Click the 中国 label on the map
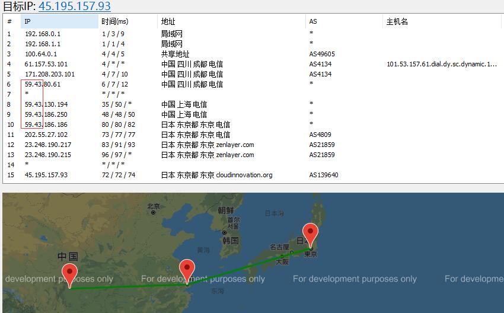 click(68, 257)
